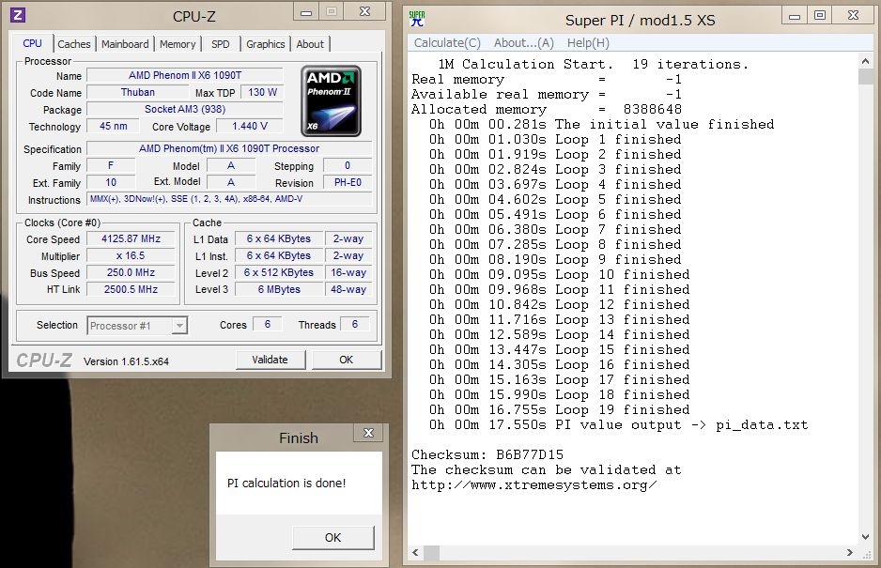Click the vertical scrollbar thumb in Super PI

(x=865, y=76)
